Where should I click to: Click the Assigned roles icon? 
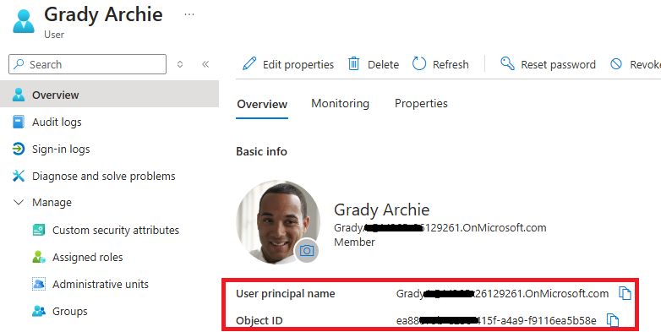pos(39,257)
